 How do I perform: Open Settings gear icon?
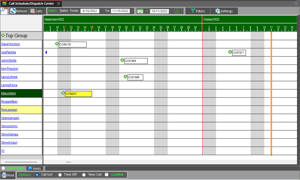217,11
